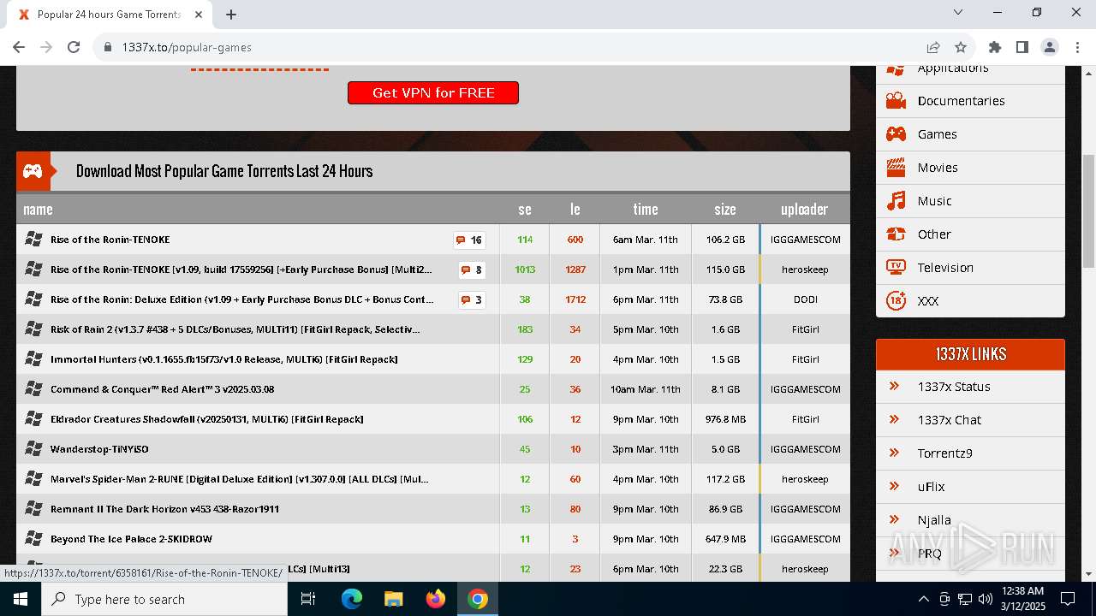Click the 'size' column header

pyautogui.click(x=725, y=209)
